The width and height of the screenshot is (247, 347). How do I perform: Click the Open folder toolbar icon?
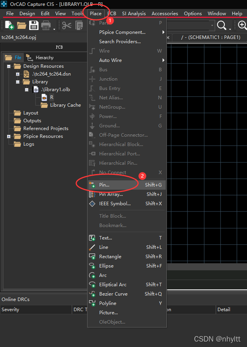(x=21, y=26)
